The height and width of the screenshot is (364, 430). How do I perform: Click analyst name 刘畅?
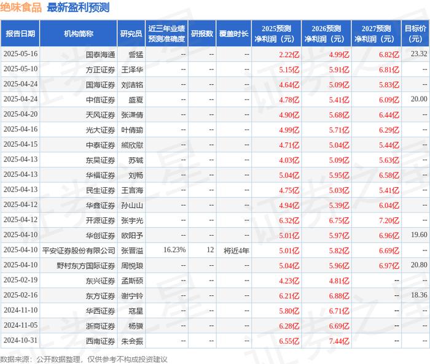(x=136, y=176)
